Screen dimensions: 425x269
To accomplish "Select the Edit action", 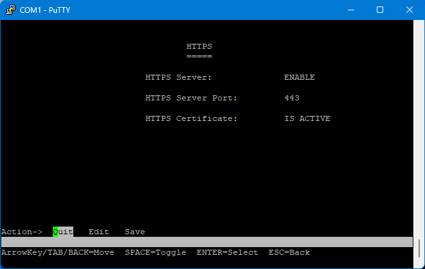I will (x=98, y=232).
